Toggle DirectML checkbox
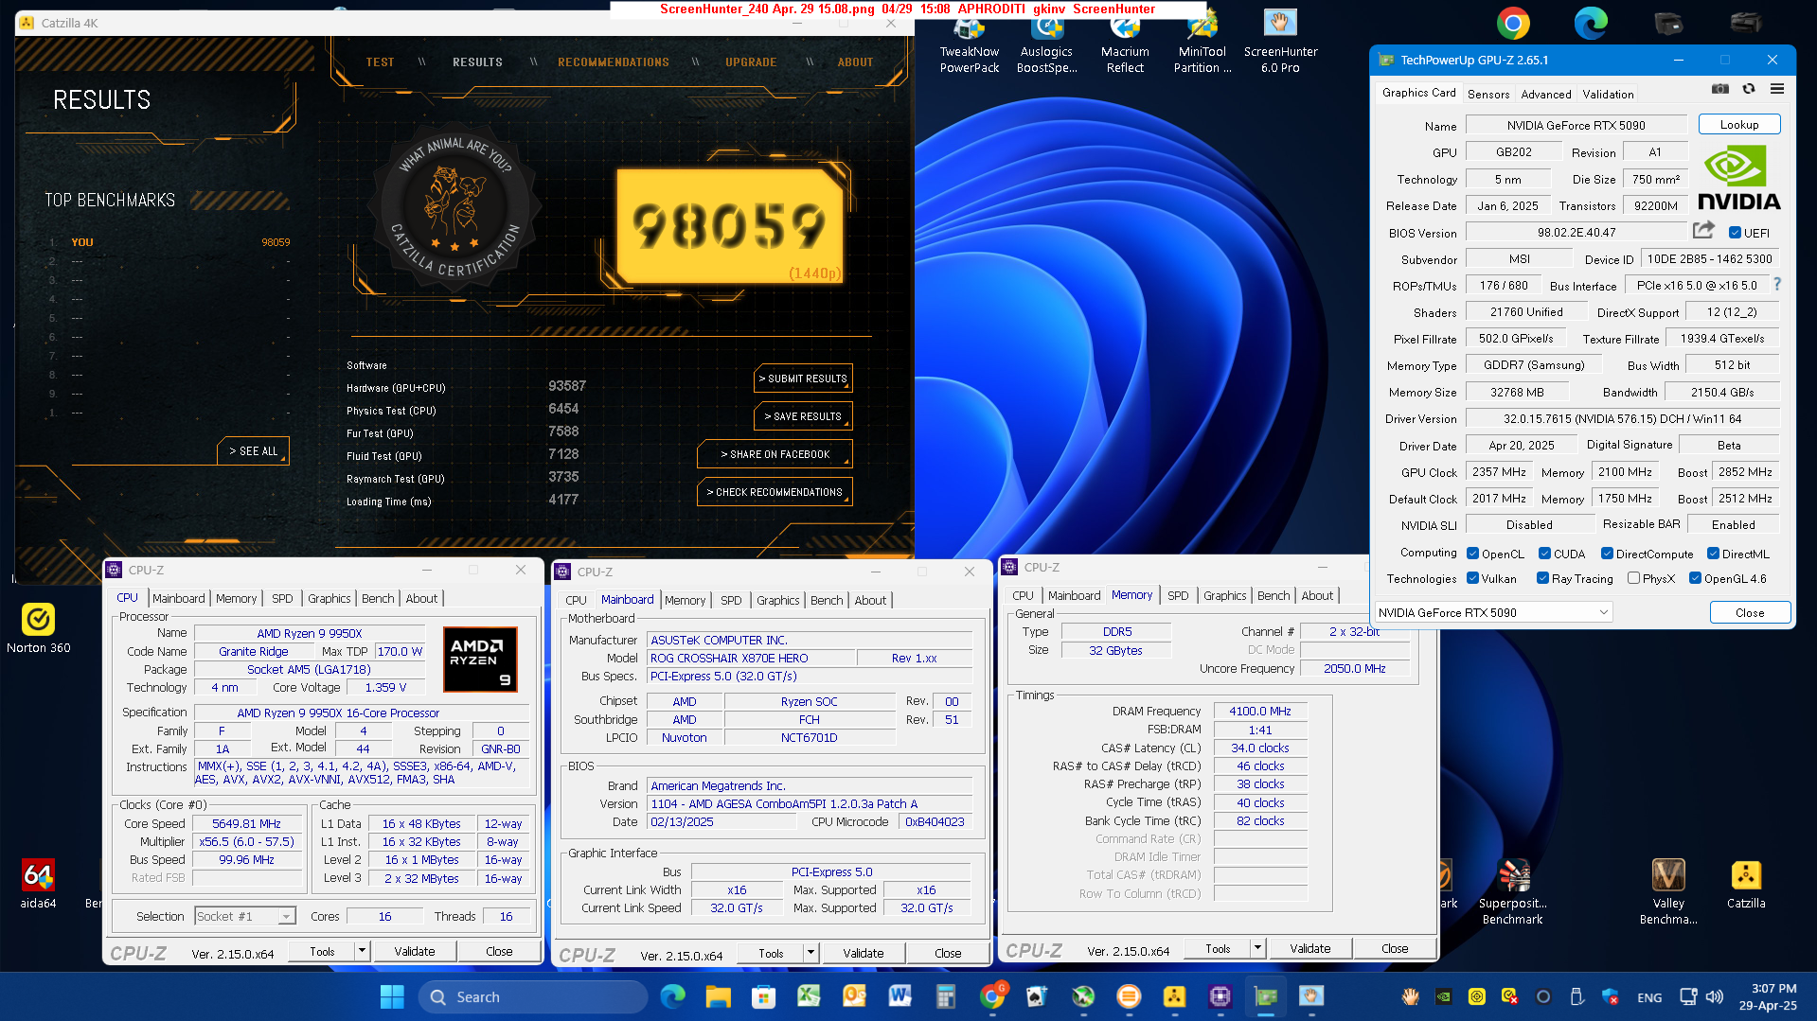Viewport: 1817px width, 1021px height. coord(1713,554)
